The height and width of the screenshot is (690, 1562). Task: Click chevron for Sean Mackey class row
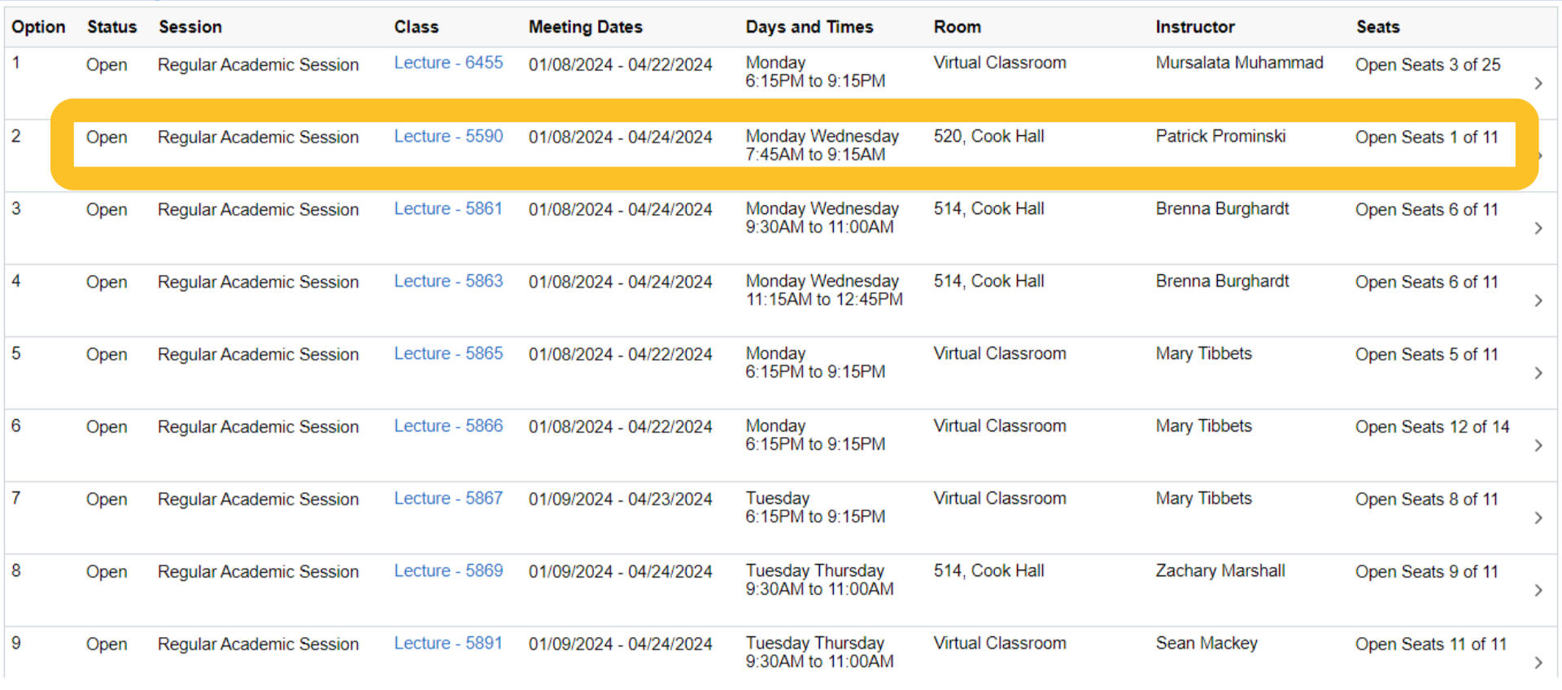pos(1538,662)
